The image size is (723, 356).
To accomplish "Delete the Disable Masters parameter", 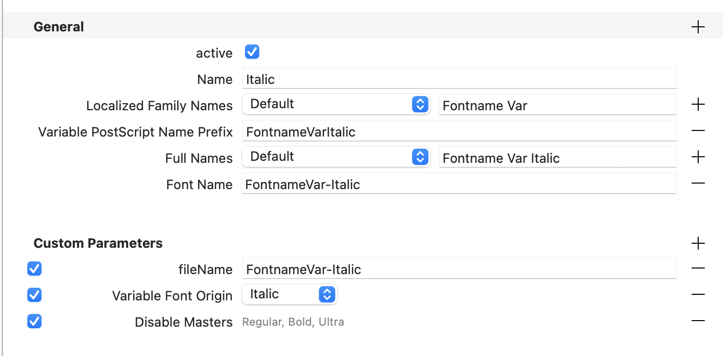I will 698,321.
